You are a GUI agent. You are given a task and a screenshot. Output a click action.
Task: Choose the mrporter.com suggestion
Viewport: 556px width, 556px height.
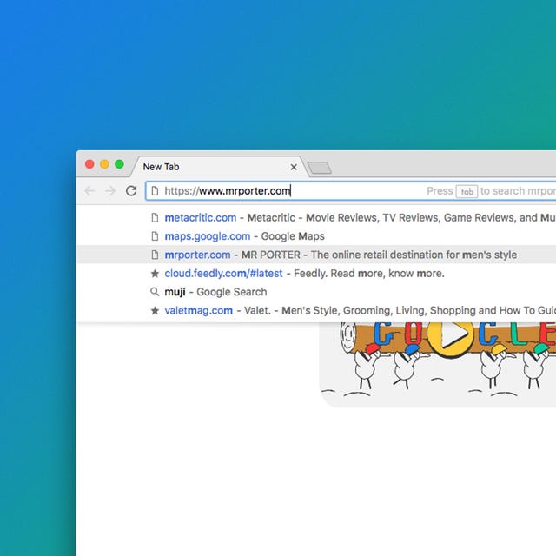click(316, 255)
